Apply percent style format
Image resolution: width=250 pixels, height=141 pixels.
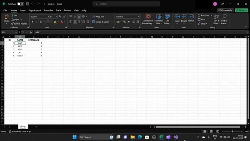click(125, 22)
